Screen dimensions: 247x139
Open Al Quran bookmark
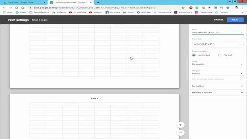point(144,12)
